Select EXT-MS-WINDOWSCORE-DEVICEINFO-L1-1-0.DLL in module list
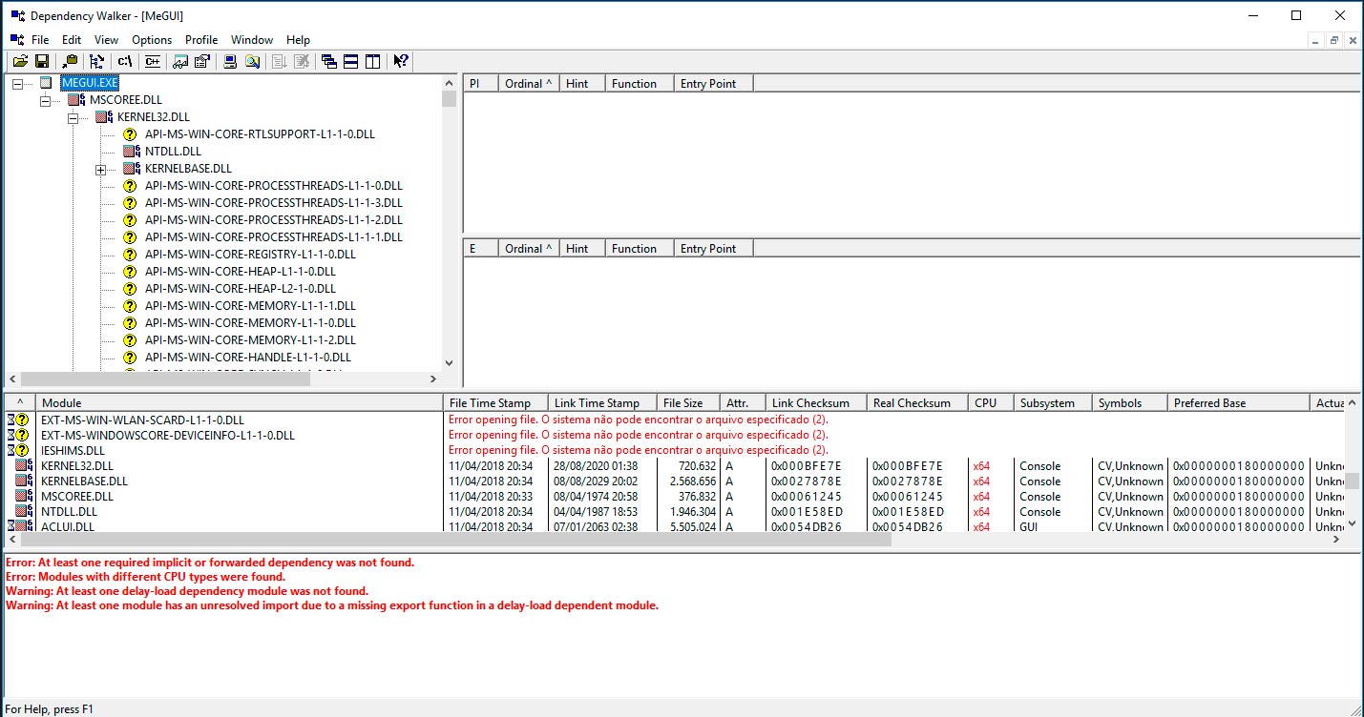This screenshot has height=717, width=1364. click(x=675, y=435)
